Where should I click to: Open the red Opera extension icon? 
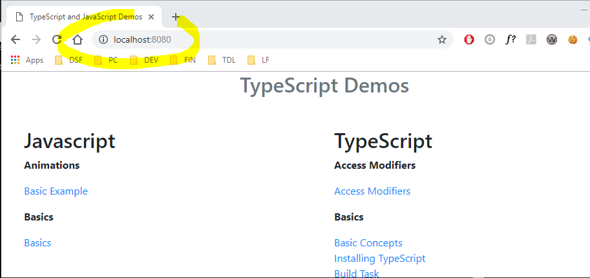[x=469, y=39]
